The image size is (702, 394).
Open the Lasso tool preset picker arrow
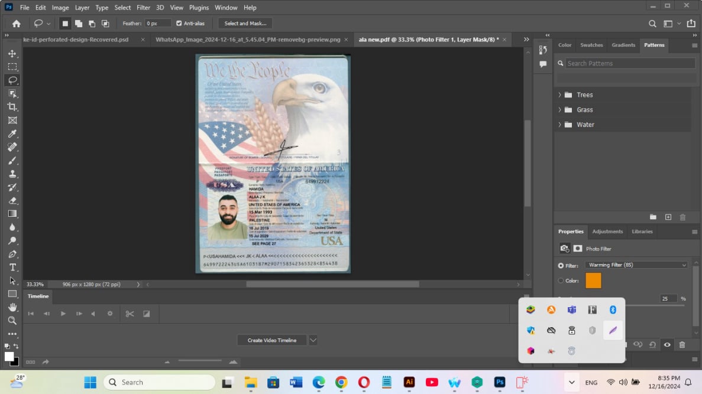[48, 24]
